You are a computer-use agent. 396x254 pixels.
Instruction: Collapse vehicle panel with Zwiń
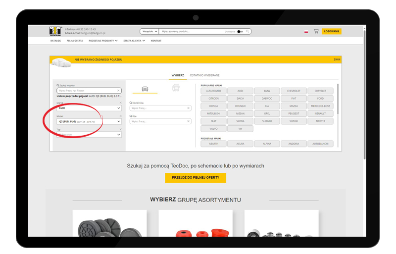(x=337, y=59)
